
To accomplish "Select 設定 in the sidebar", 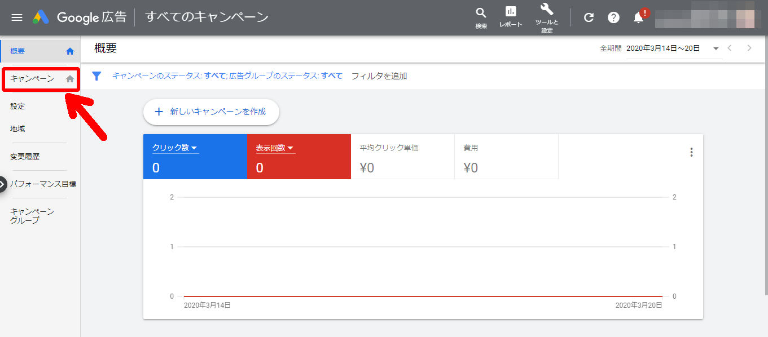I will click(17, 106).
